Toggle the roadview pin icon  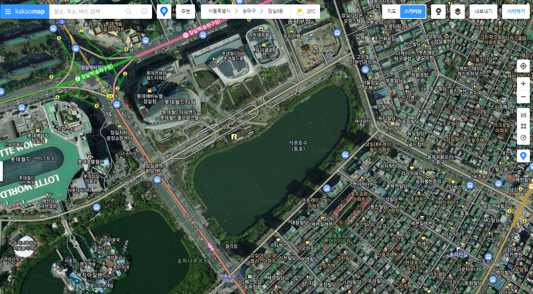coord(438,12)
